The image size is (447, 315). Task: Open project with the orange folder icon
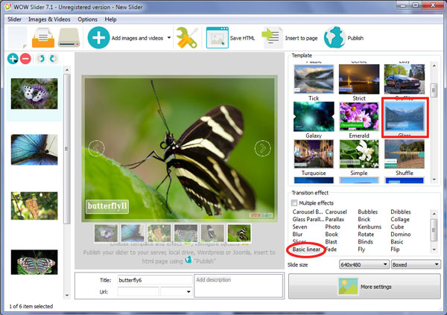click(43, 38)
